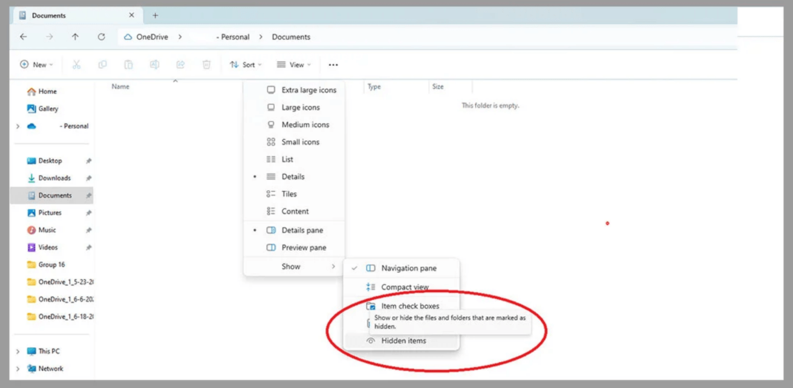
Task: Click the Delete icon in toolbar
Action: [x=206, y=64]
